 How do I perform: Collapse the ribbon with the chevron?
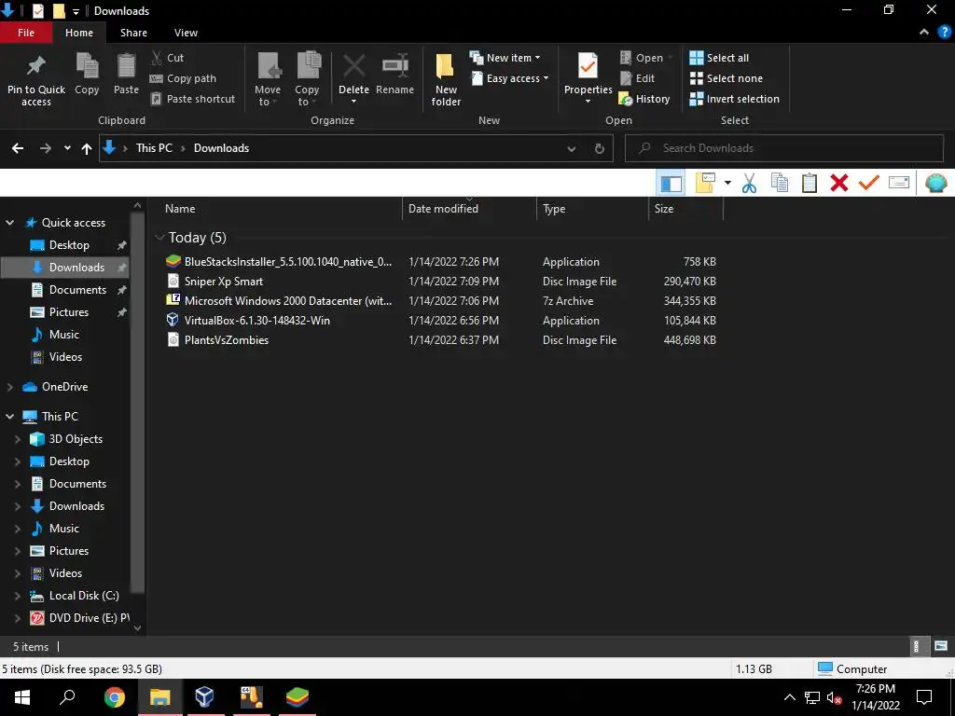click(x=924, y=33)
